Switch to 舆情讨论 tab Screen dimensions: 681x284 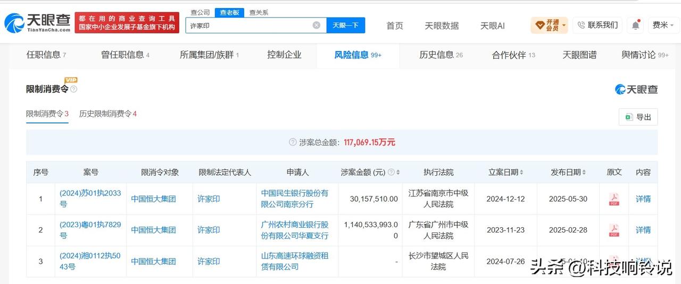coord(645,55)
